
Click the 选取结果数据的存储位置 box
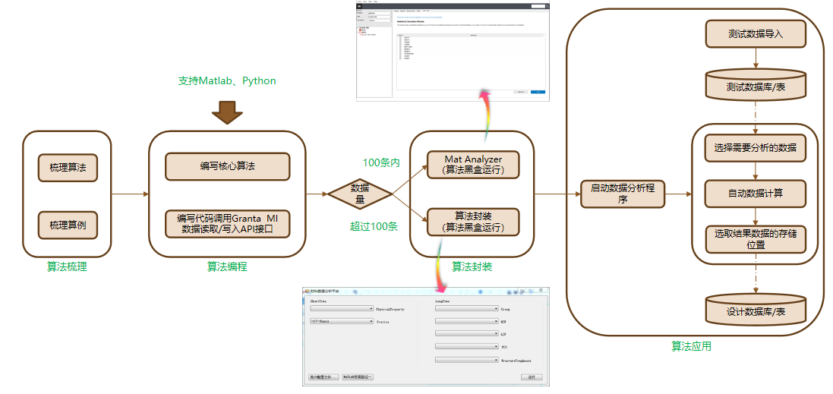click(x=756, y=239)
